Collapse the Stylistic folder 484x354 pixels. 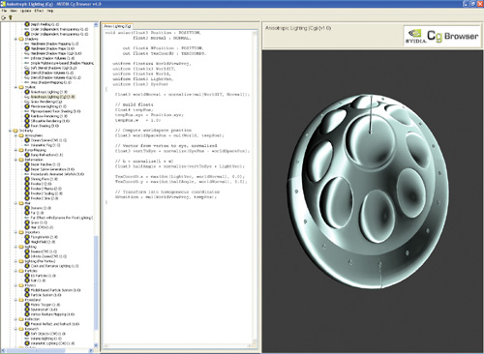15,87
